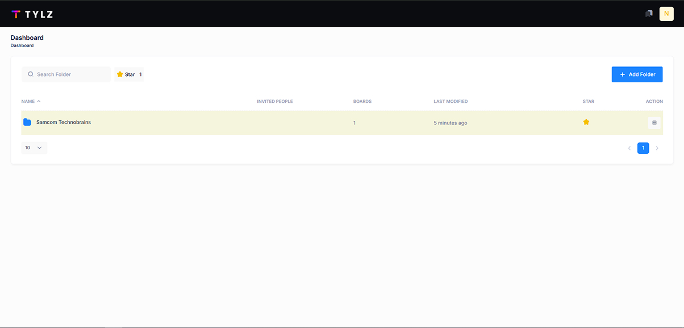Click the LAST MODIFIED column header
684x328 pixels.
(451, 102)
